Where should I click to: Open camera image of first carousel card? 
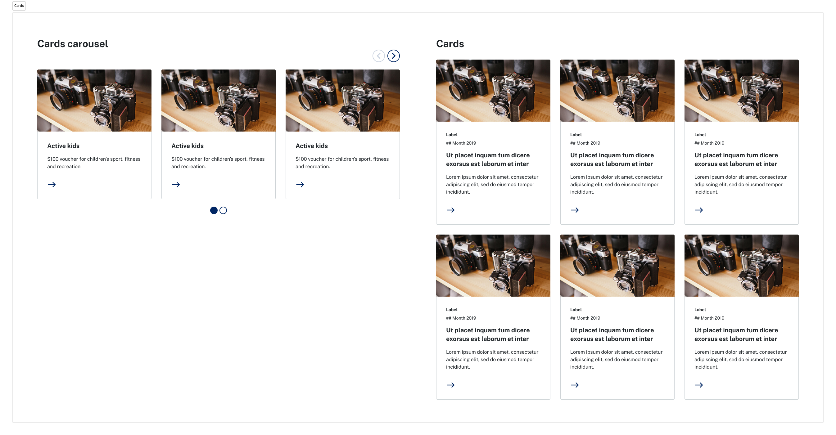click(x=94, y=101)
